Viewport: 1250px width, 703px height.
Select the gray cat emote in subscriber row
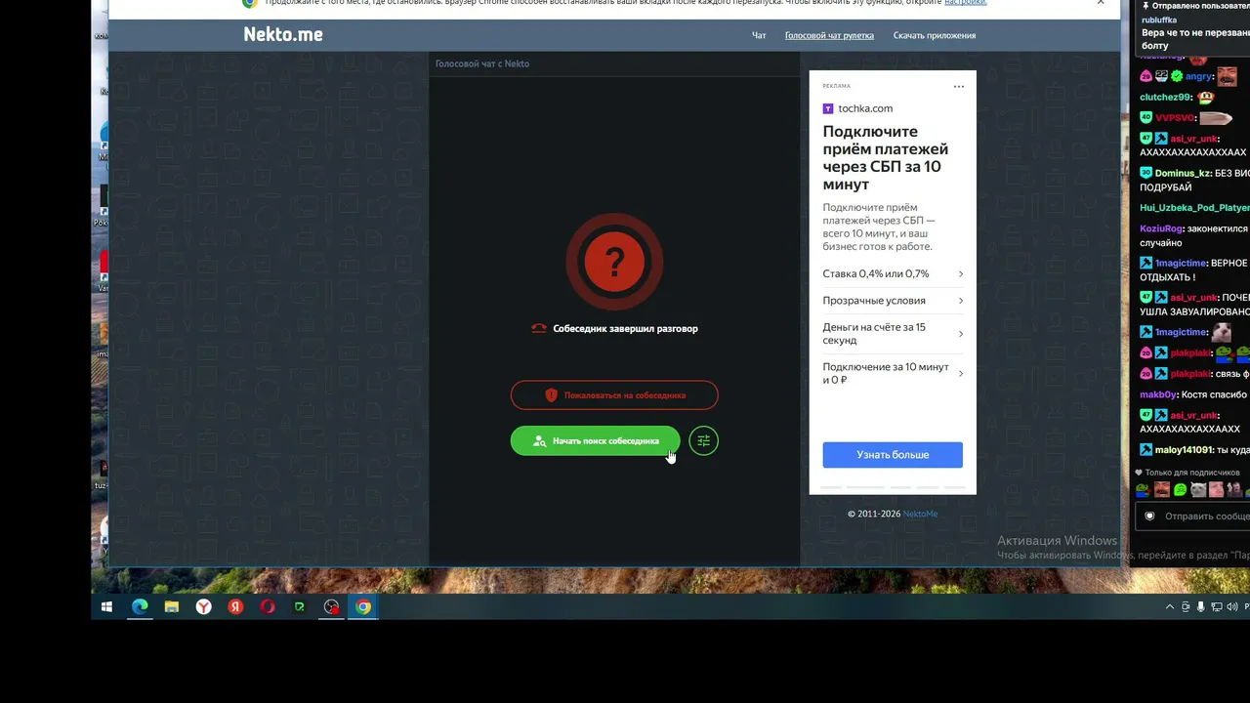tap(1198, 489)
